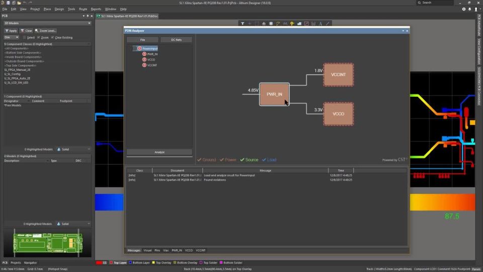
Task: Switch to the Visual tab
Action: (x=147, y=250)
